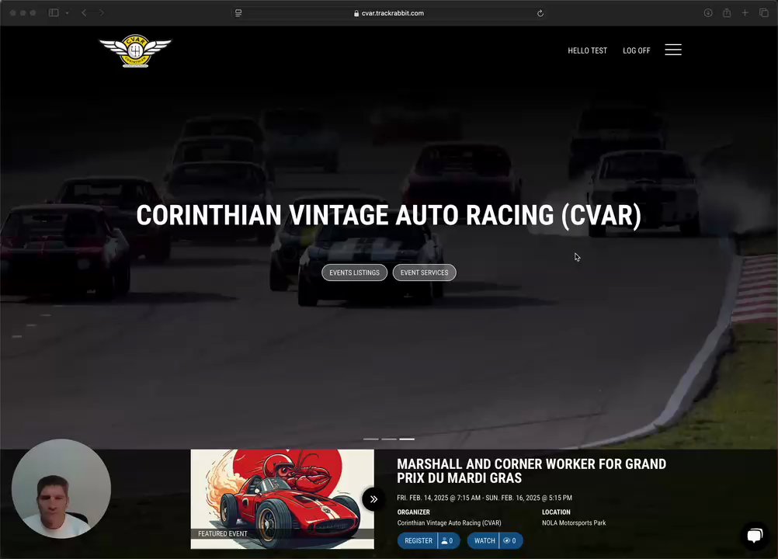
Task: Click the watcher count eye icon
Action: pos(506,540)
